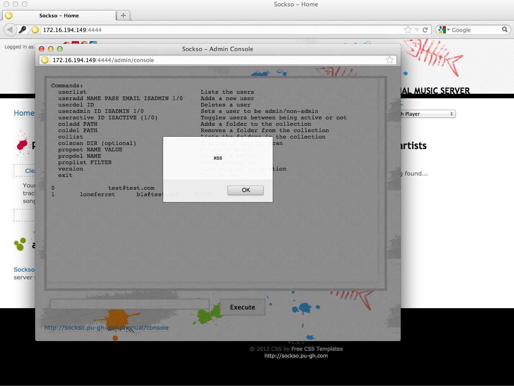Open the Google search engine selector

[444, 30]
